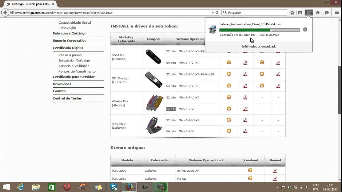The height and width of the screenshot is (192, 342).
Task: Cancel the Safenet_Authentication_Client download
Action: [x=305, y=30]
